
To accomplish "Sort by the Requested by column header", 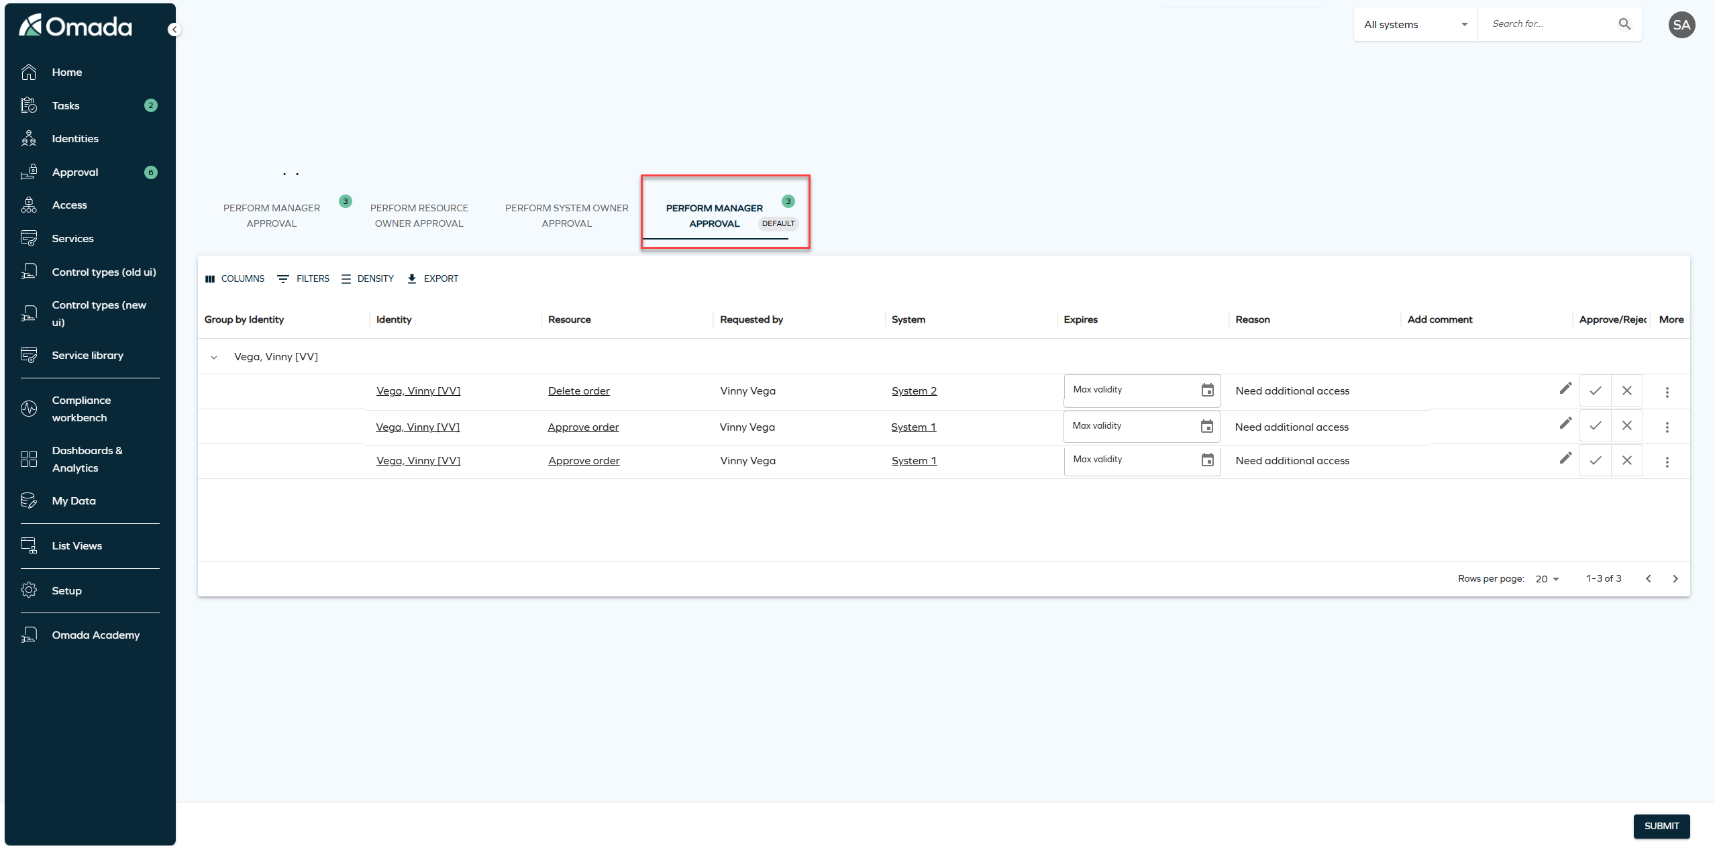I will tap(751, 319).
